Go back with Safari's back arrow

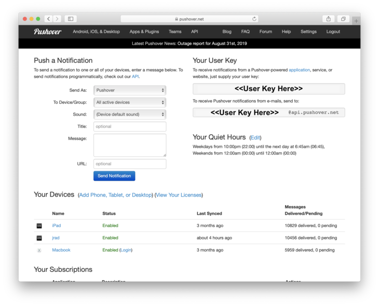[x=49, y=19]
